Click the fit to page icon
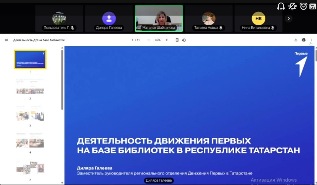Image resolution: width=317 pixels, height=185 pixels. click(x=177, y=40)
